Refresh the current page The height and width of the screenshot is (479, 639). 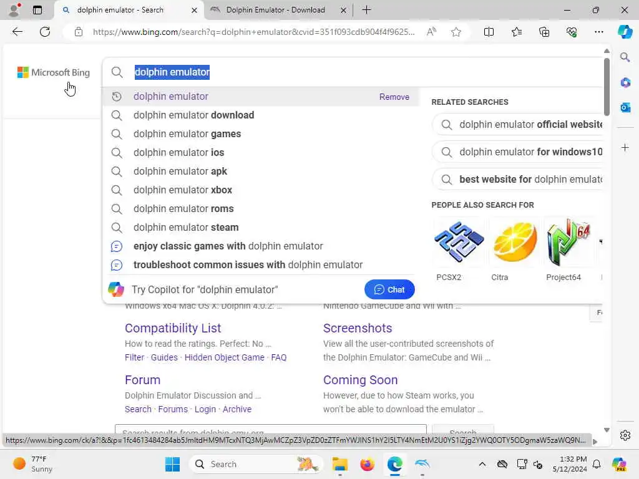(x=45, y=32)
